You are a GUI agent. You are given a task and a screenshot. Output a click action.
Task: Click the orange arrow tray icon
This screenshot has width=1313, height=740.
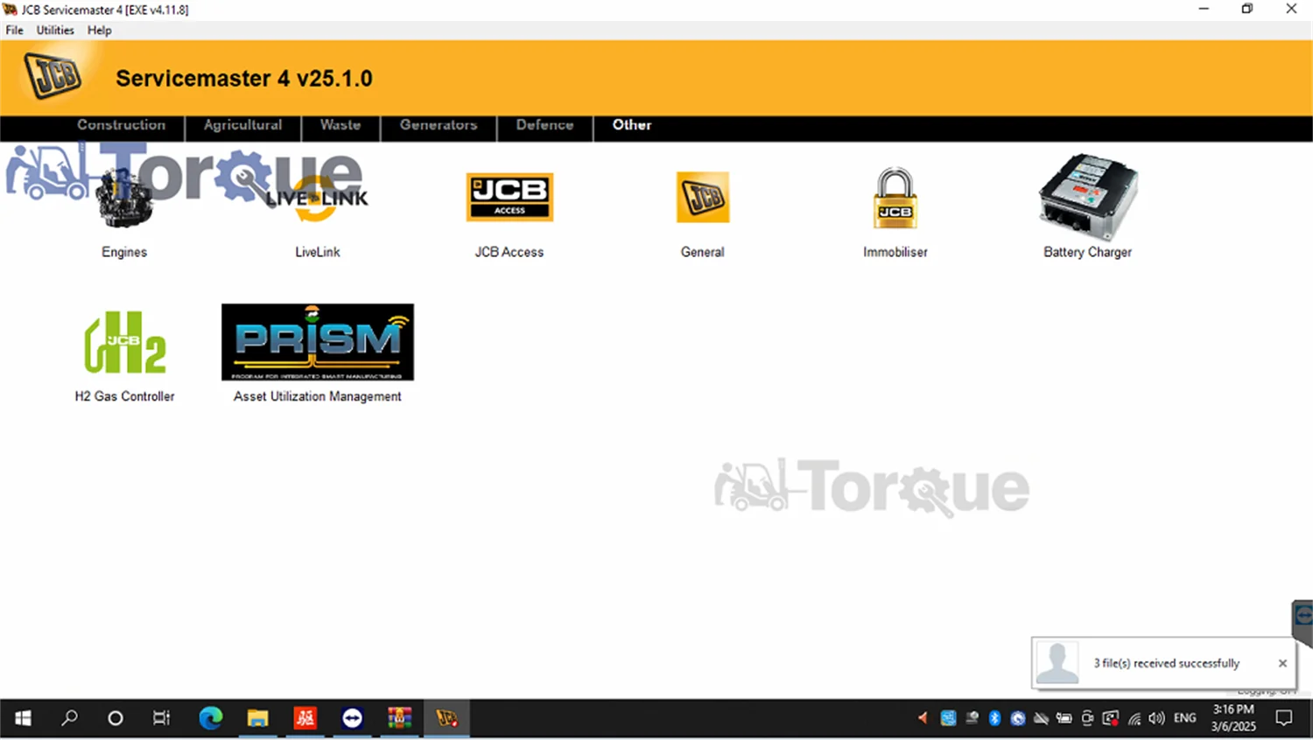click(x=923, y=718)
